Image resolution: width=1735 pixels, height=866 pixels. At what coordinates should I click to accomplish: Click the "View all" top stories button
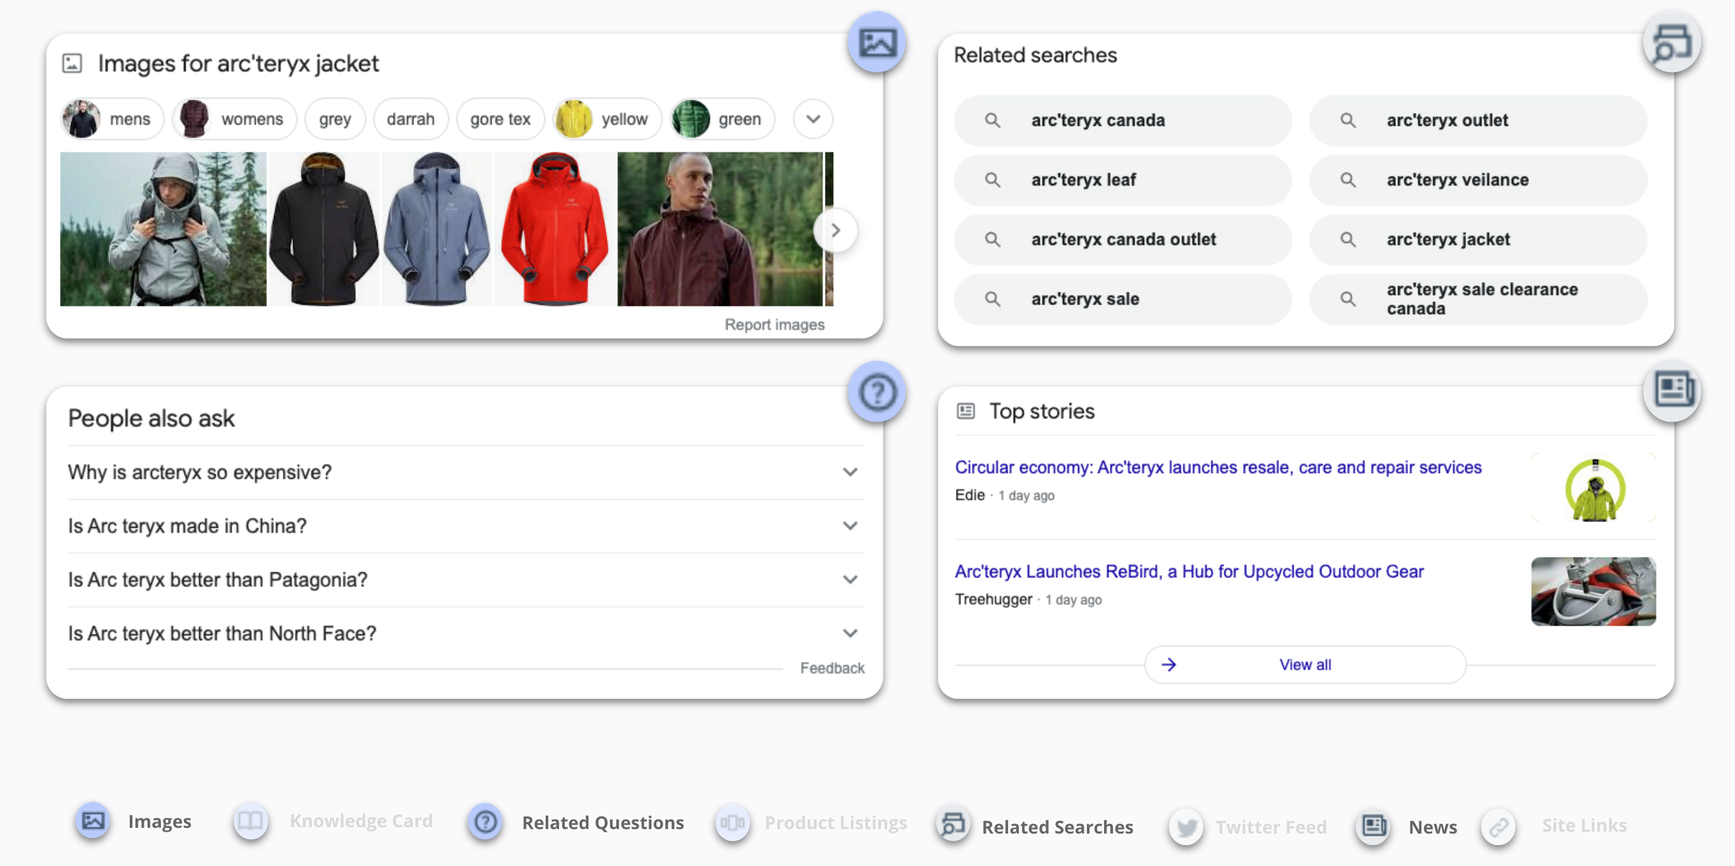(1304, 664)
